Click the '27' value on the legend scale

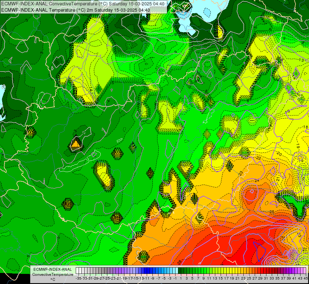coord(255,279)
